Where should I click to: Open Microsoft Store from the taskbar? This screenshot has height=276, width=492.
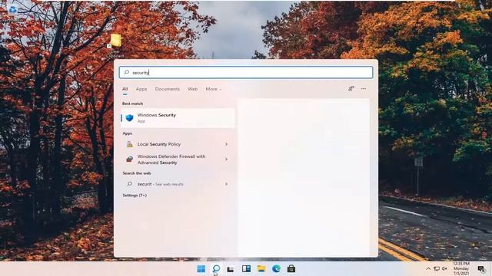point(291,269)
